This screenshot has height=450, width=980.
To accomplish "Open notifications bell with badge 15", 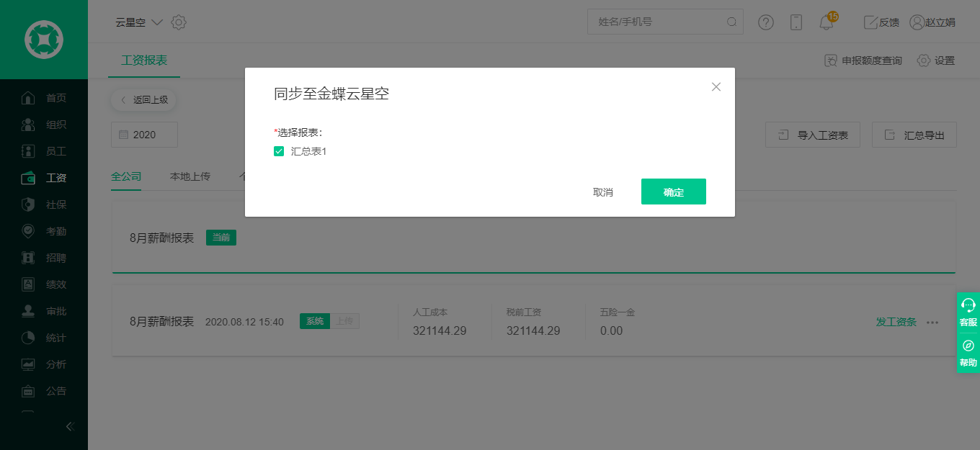I will click(x=827, y=22).
